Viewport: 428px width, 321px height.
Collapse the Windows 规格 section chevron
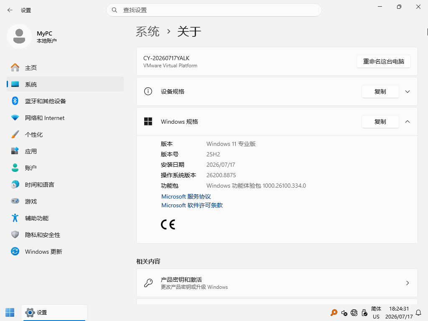[408, 122]
